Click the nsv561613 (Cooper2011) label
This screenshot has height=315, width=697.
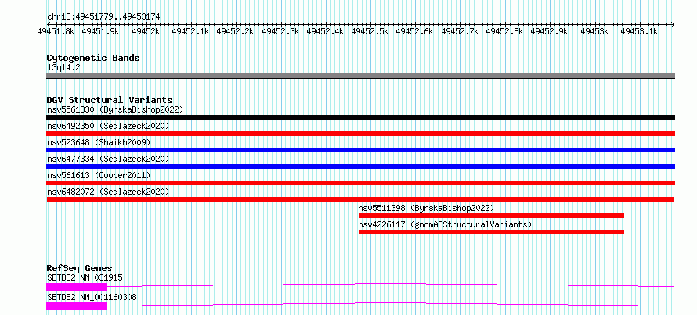coord(99,175)
